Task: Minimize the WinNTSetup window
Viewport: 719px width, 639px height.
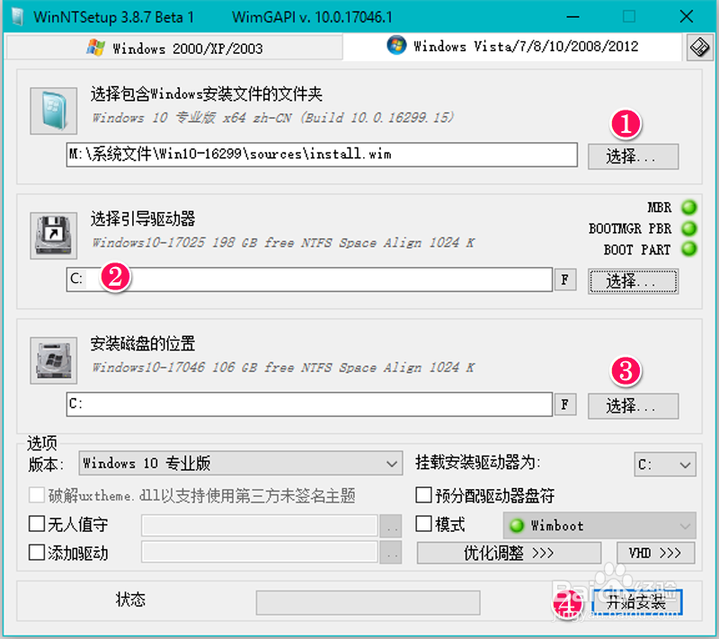Action: pos(573,17)
